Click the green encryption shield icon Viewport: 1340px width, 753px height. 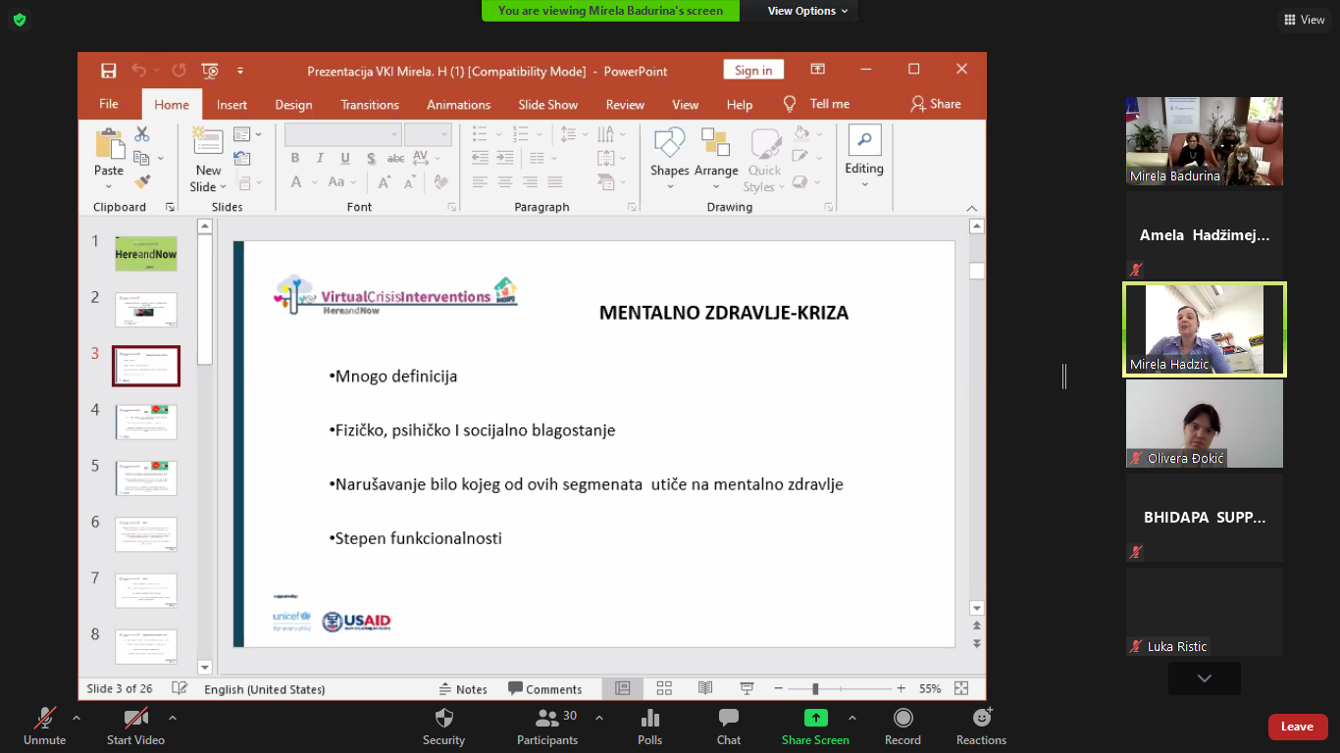pos(20,20)
